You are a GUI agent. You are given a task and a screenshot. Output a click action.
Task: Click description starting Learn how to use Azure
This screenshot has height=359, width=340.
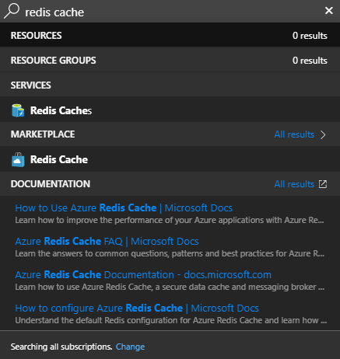click(x=170, y=287)
